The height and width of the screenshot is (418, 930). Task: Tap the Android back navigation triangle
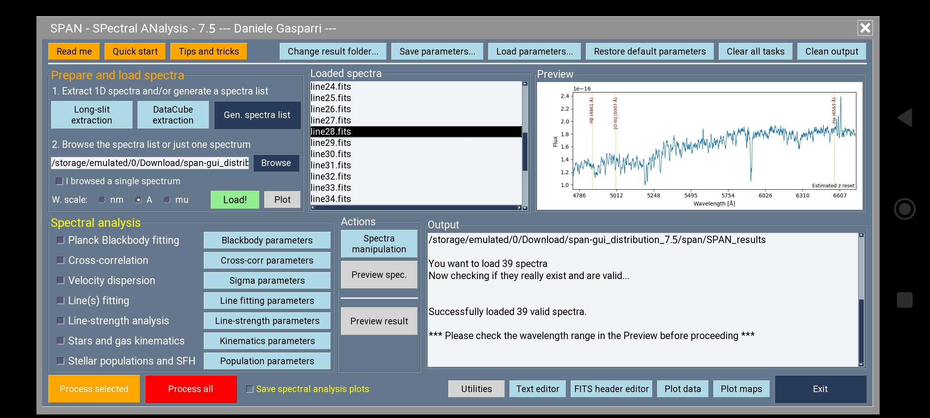[905, 118]
